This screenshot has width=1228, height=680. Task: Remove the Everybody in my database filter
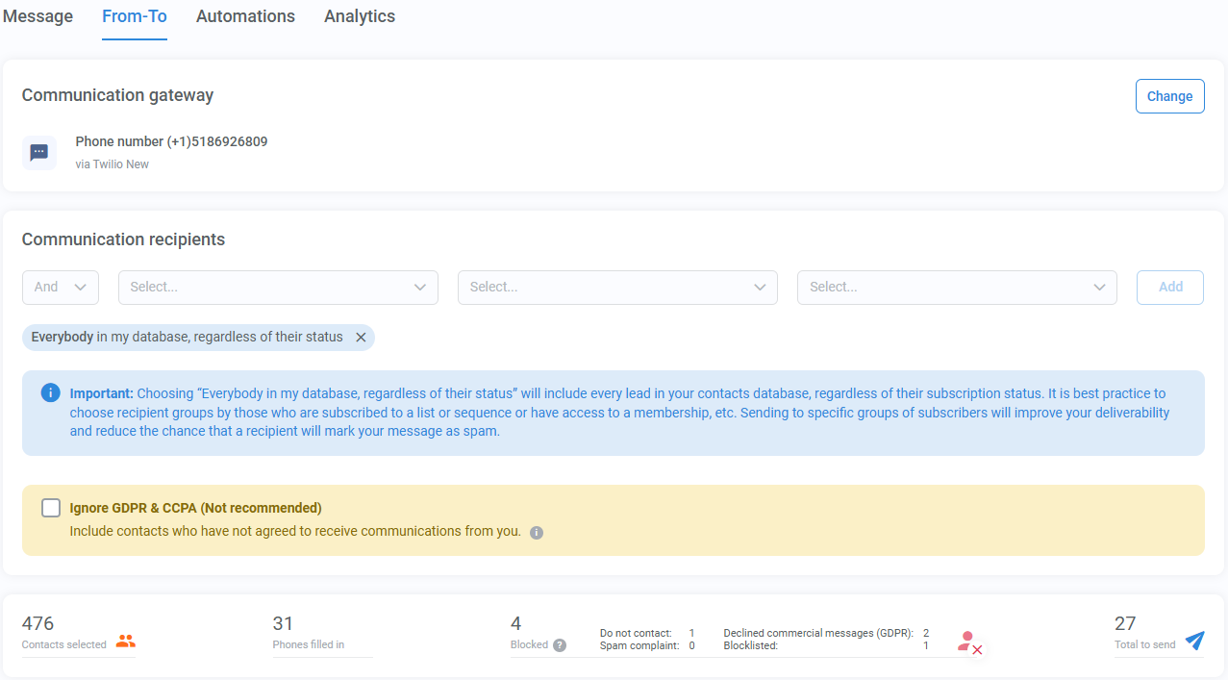coord(361,338)
